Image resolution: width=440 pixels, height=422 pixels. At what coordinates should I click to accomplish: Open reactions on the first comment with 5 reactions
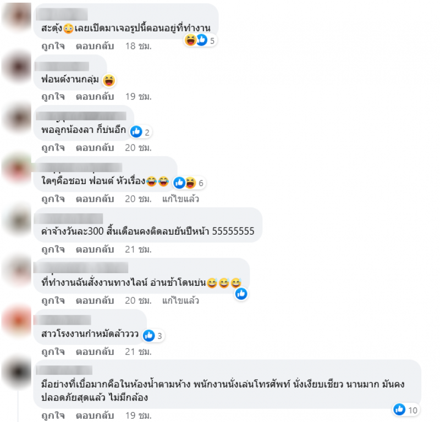[200, 40]
